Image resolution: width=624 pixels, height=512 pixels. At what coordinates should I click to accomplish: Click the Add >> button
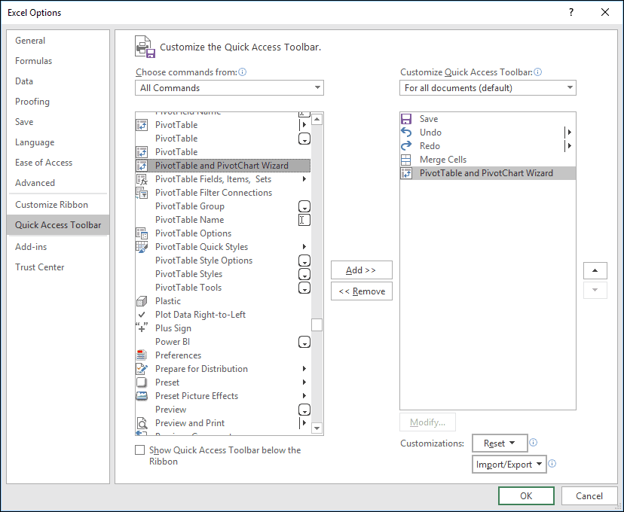361,270
